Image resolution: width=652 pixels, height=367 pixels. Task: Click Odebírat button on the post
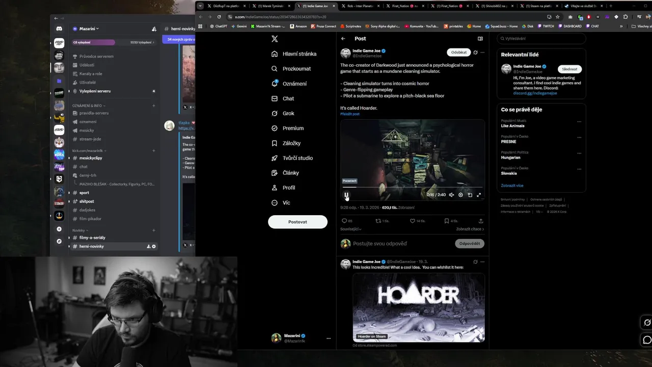(x=458, y=52)
